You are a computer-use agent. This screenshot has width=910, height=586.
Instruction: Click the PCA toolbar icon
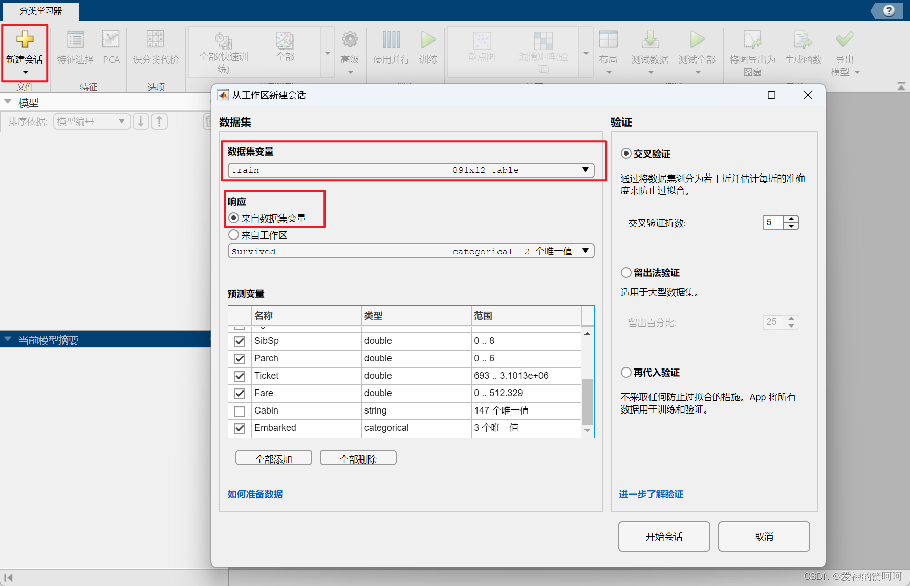point(111,39)
